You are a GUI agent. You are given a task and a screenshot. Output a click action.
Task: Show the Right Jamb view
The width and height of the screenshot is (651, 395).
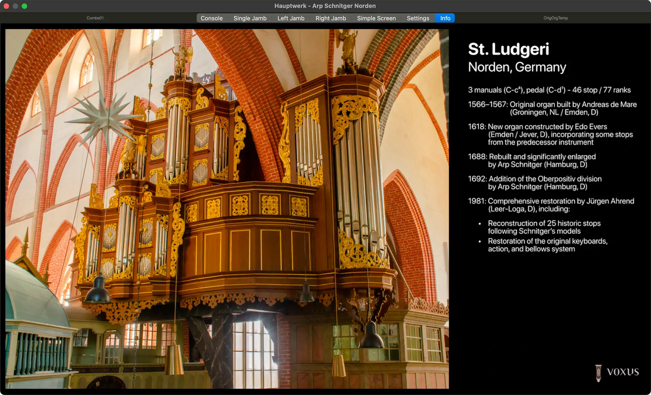331,18
